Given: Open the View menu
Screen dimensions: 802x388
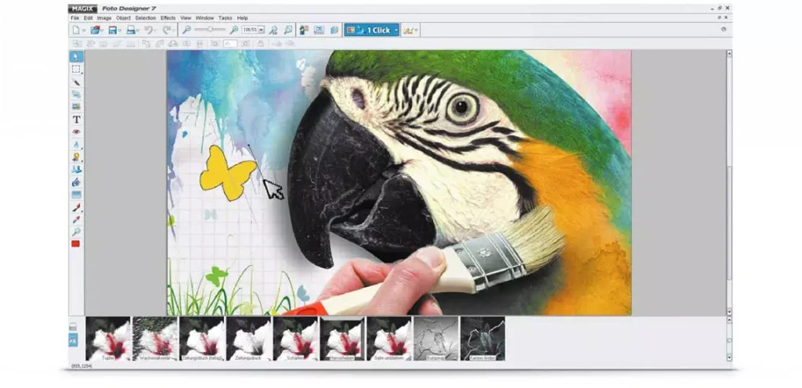Looking at the screenshot, I should tap(186, 18).
